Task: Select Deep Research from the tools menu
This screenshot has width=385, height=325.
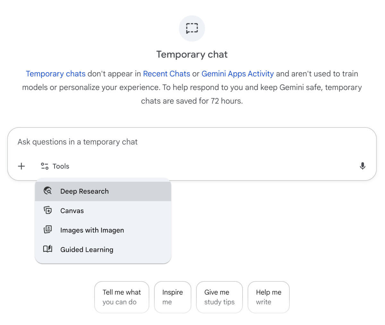Action: coord(84,191)
